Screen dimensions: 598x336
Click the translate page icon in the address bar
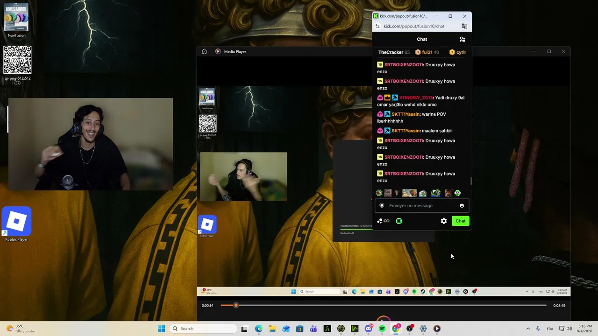click(464, 27)
